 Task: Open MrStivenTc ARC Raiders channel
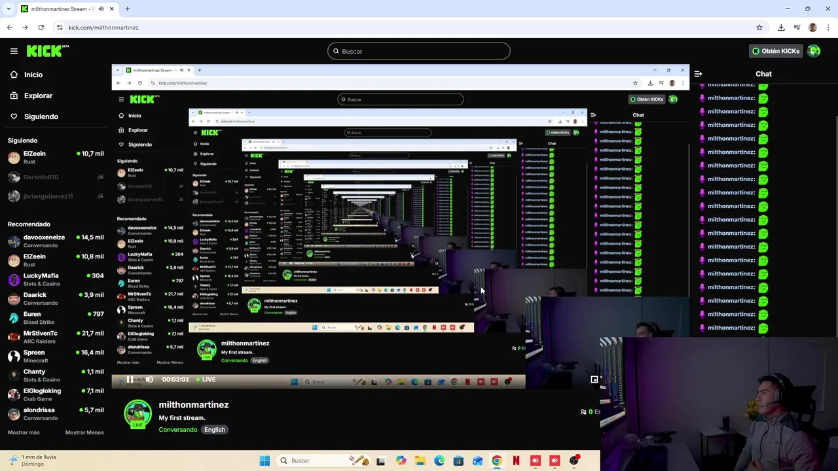point(56,337)
